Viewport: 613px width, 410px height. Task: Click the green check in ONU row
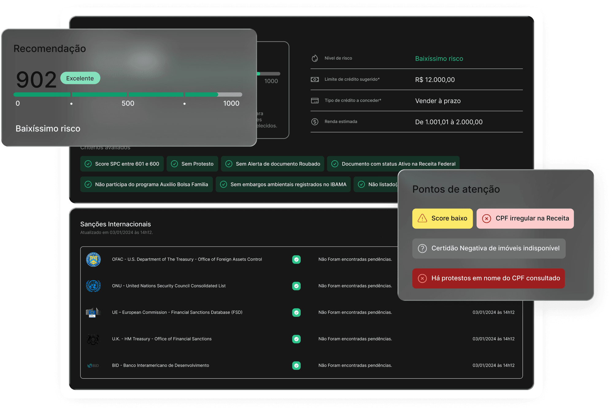(x=296, y=286)
